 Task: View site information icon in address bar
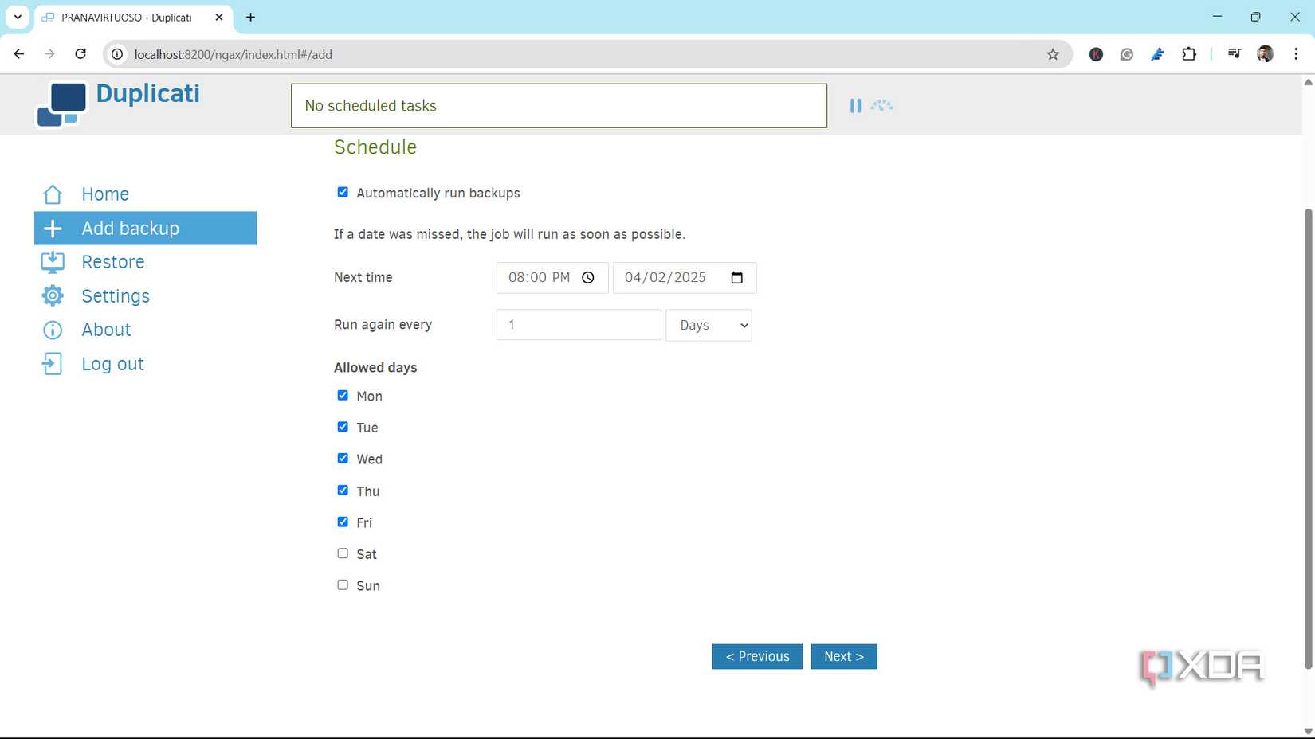[117, 54]
